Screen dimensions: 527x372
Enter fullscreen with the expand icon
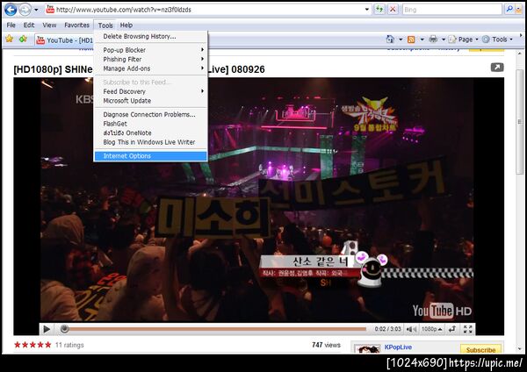click(x=468, y=329)
